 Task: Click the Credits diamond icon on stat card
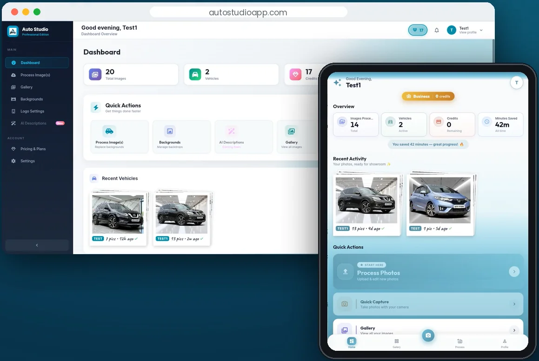click(295, 74)
